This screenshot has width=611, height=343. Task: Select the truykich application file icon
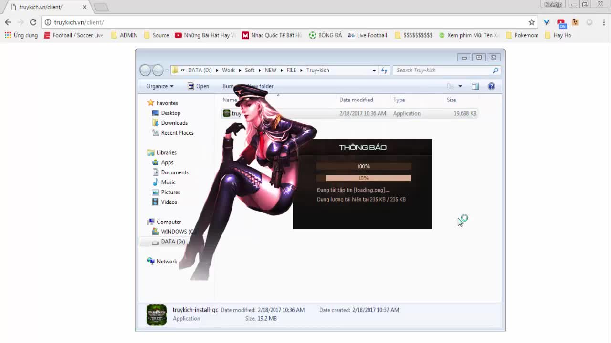click(x=227, y=113)
